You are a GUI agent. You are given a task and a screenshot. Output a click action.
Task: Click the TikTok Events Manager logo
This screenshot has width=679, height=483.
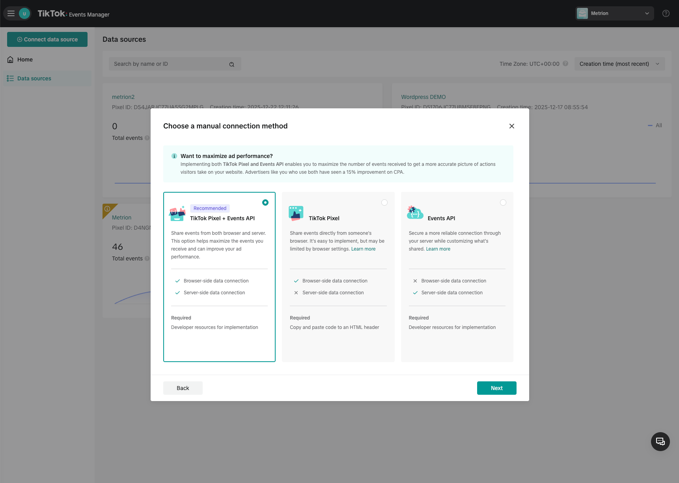point(74,13)
